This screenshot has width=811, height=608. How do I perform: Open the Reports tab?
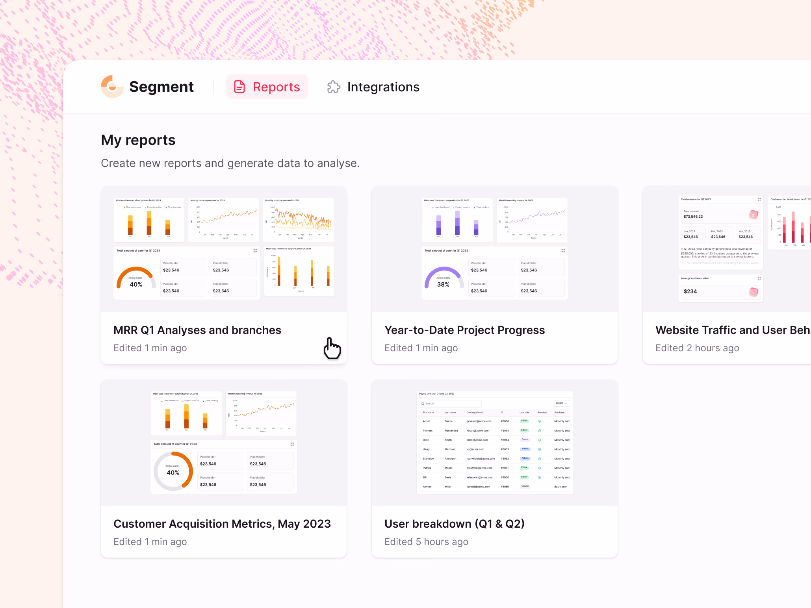click(x=267, y=87)
